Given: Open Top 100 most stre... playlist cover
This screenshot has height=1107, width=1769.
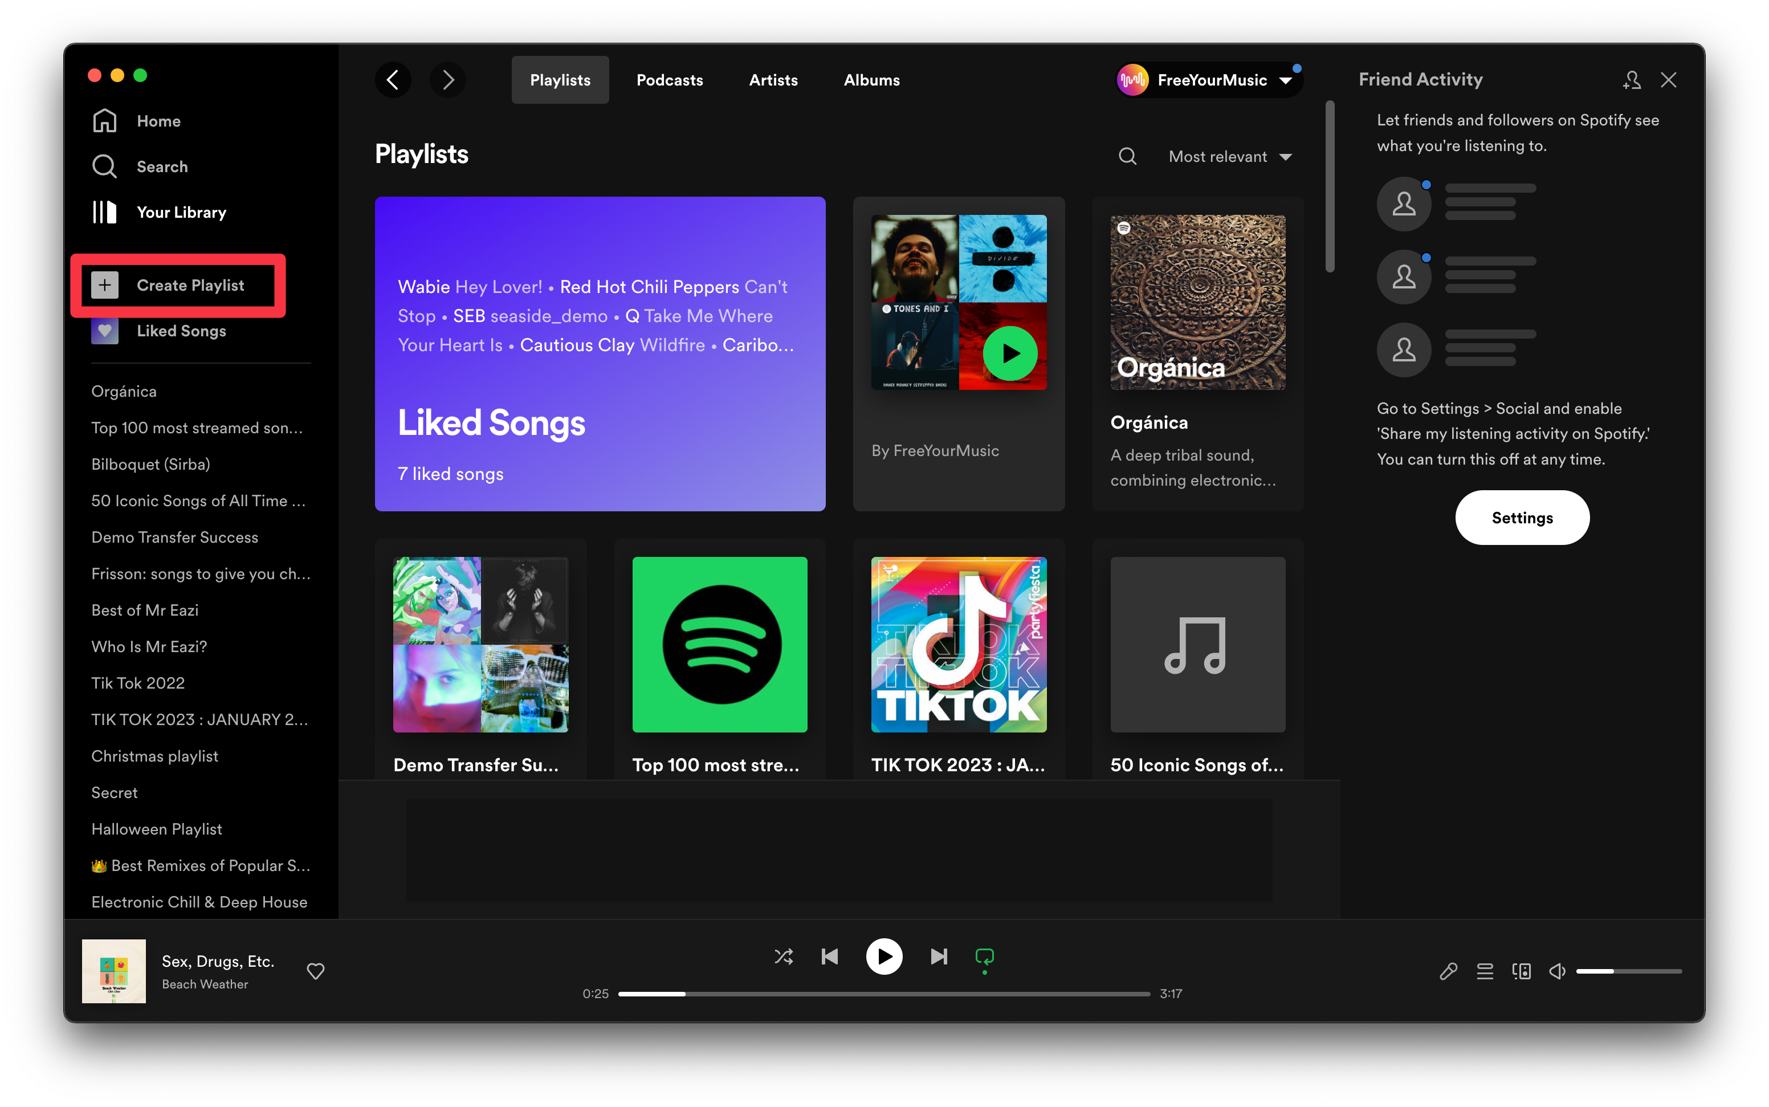Looking at the screenshot, I should click(719, 644).
